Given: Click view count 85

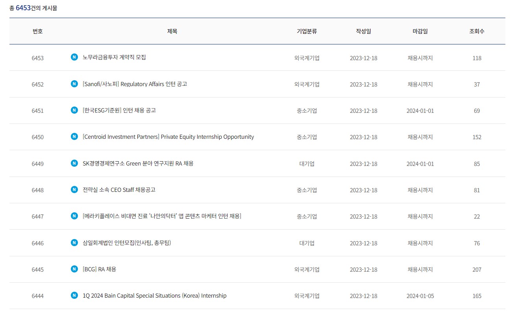Looking at the screenshot, I should click(477, 164).
